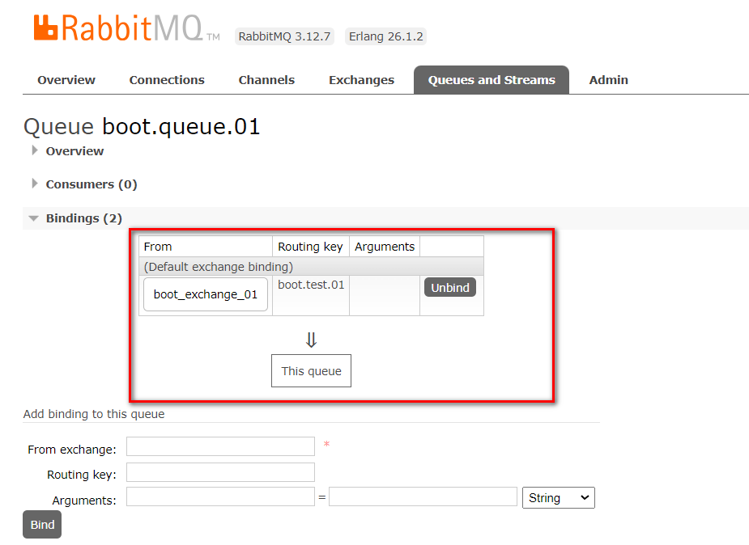Expand the Consumers (0) section

pyautogui.click(x=91, y=184)
